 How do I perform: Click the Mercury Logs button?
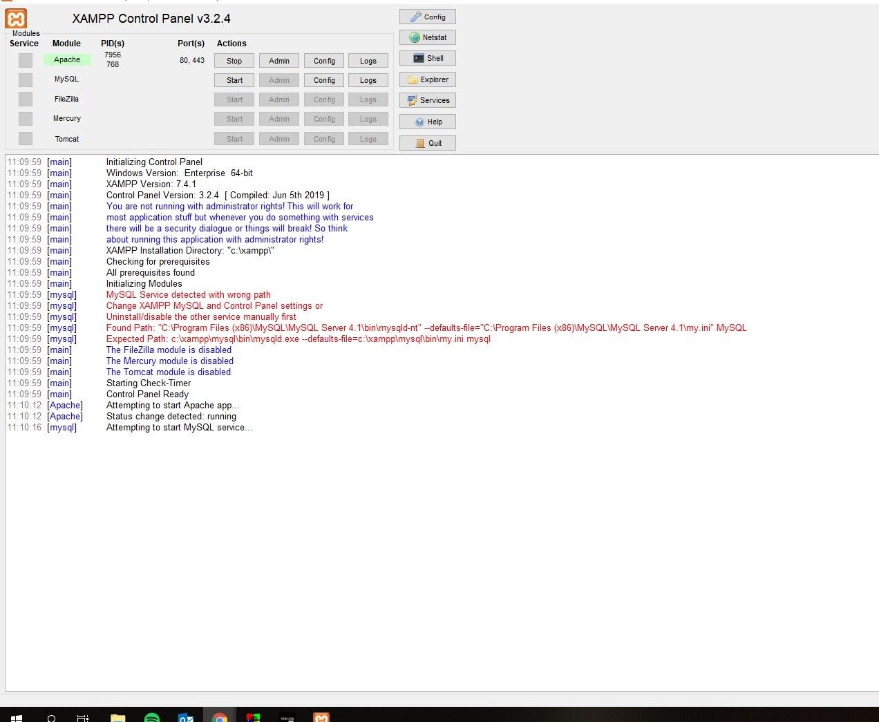coord(368,119)
